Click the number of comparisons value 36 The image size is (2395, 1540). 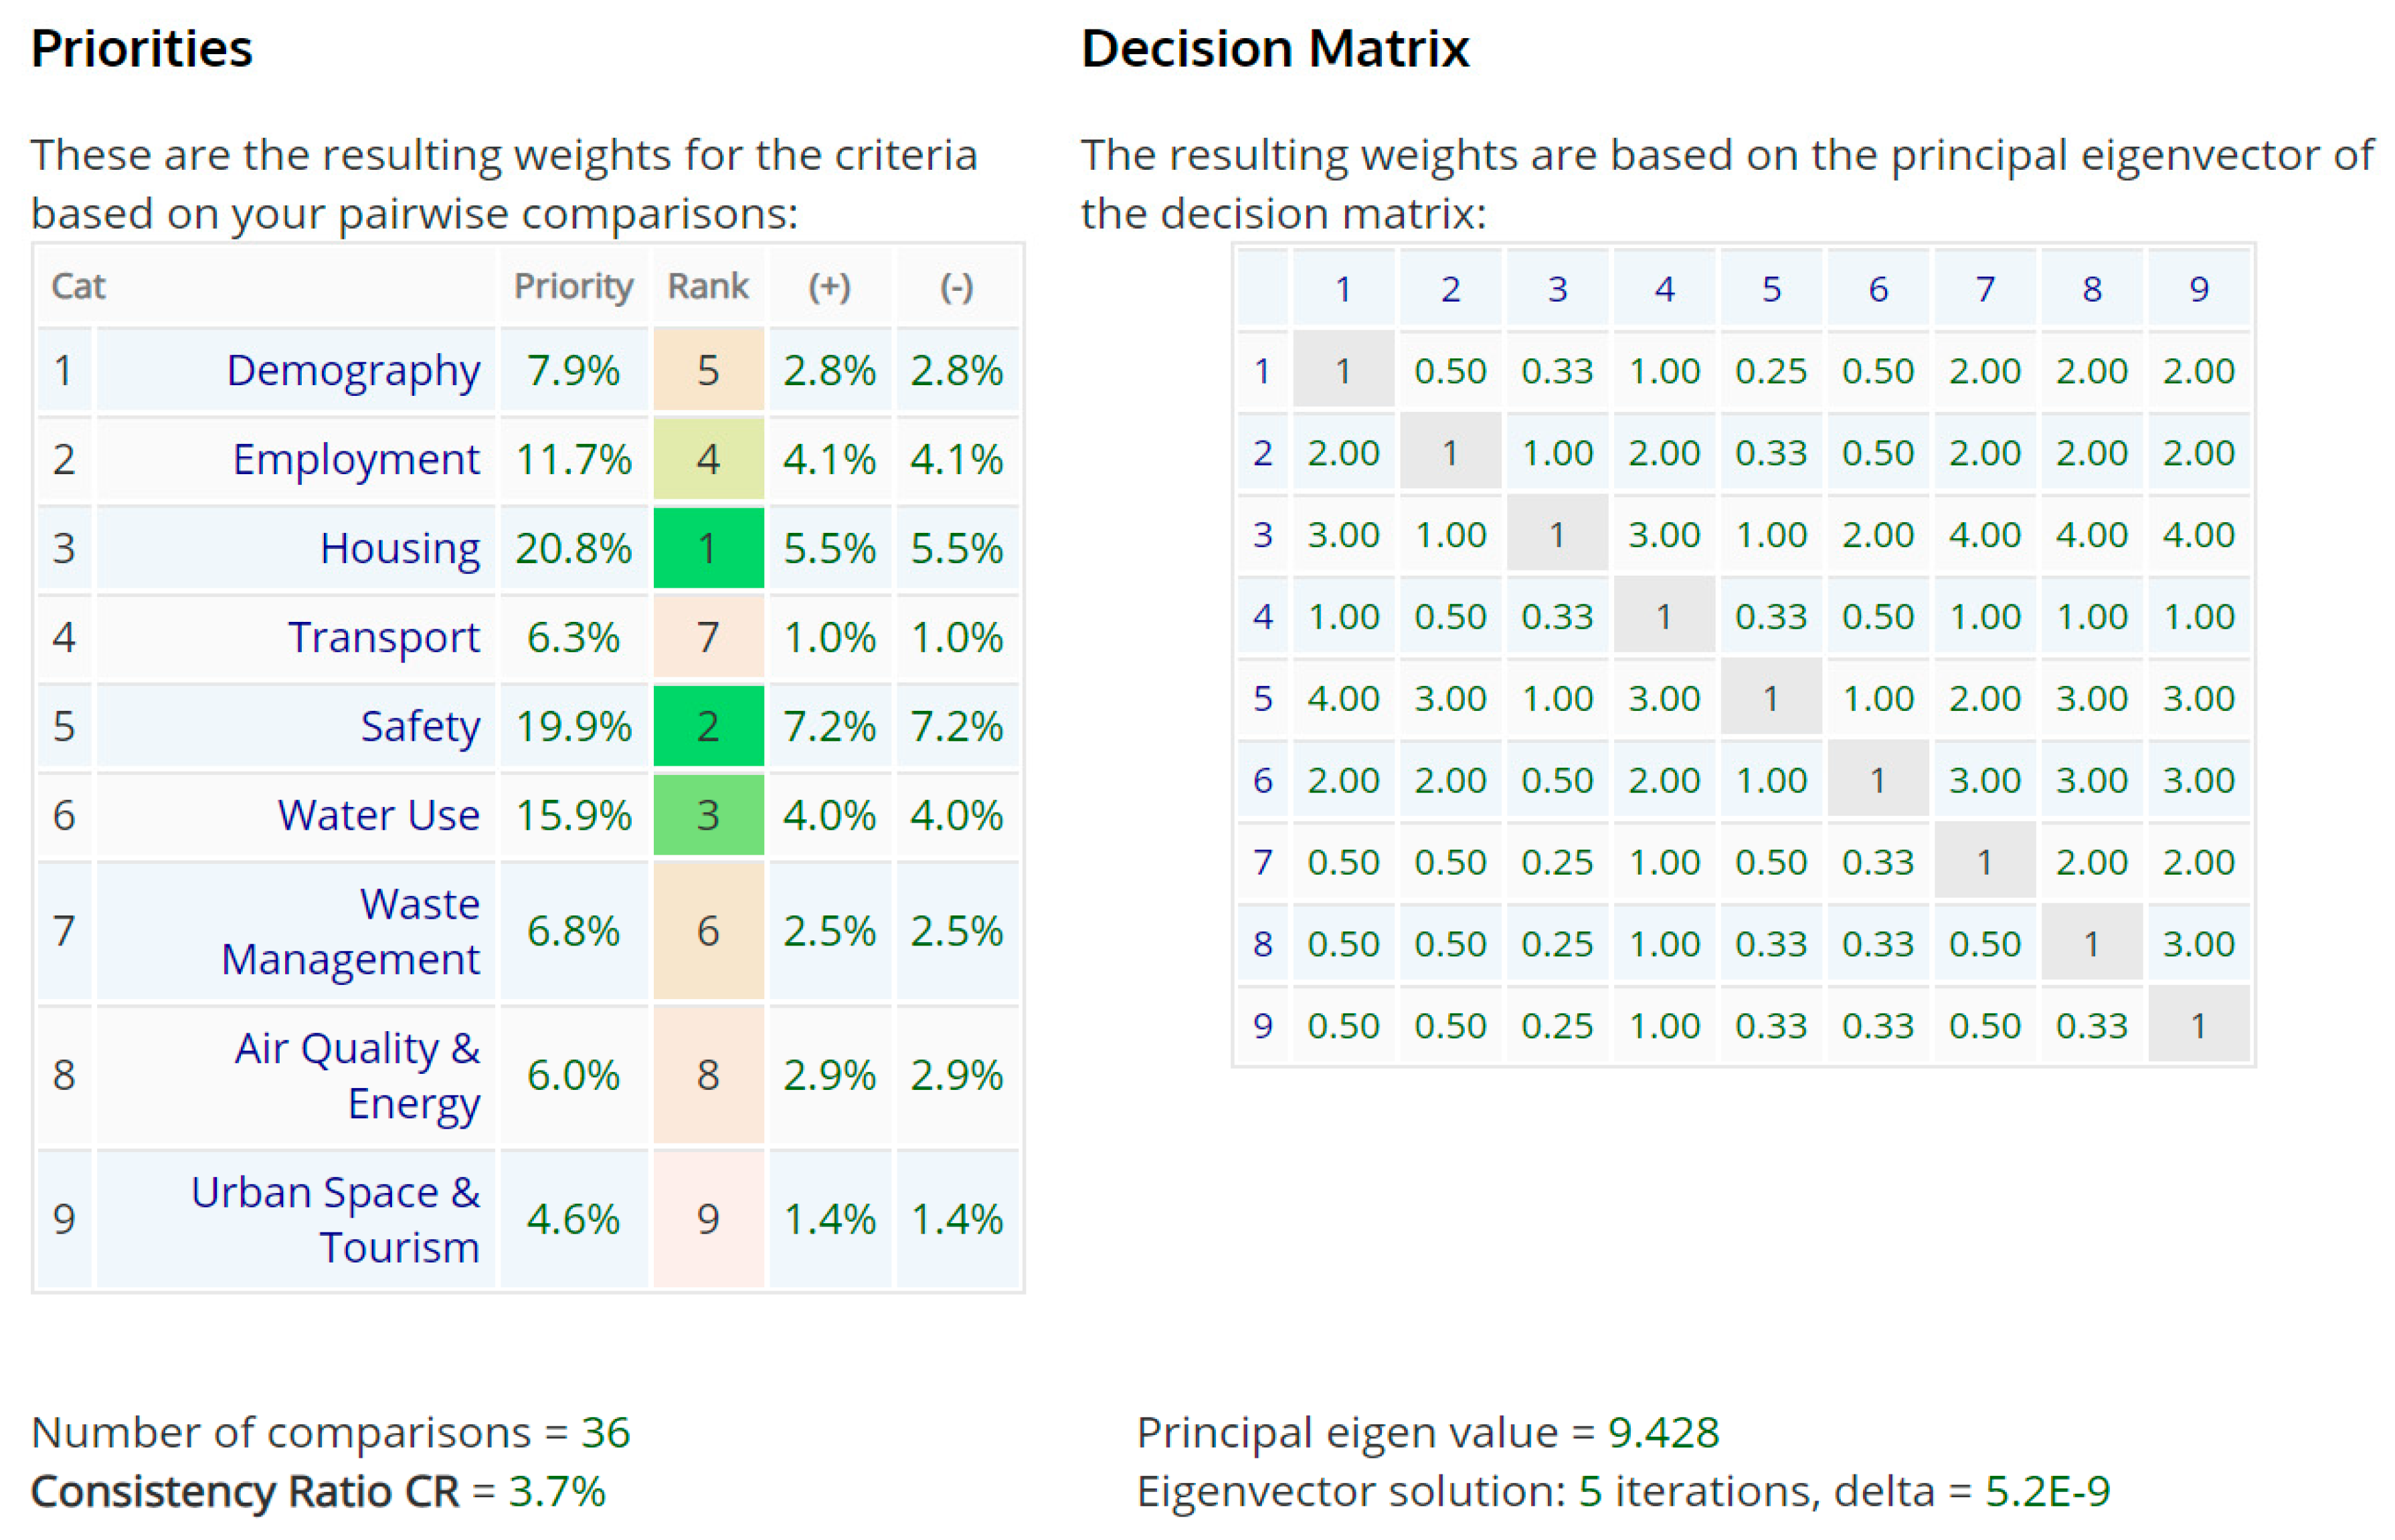pos(605,1432)
